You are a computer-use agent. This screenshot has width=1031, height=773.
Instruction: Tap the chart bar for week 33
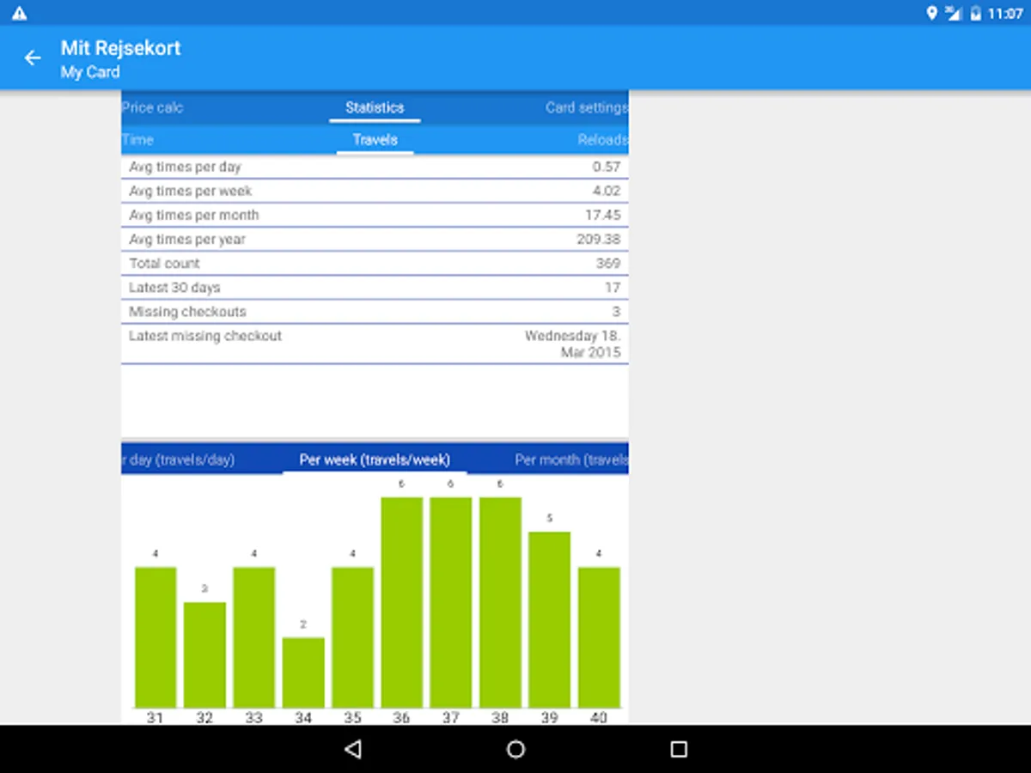[x=254, y=637]
